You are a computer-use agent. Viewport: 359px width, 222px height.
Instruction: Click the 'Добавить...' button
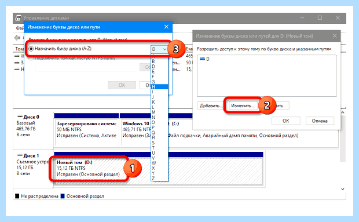point(210,105)
